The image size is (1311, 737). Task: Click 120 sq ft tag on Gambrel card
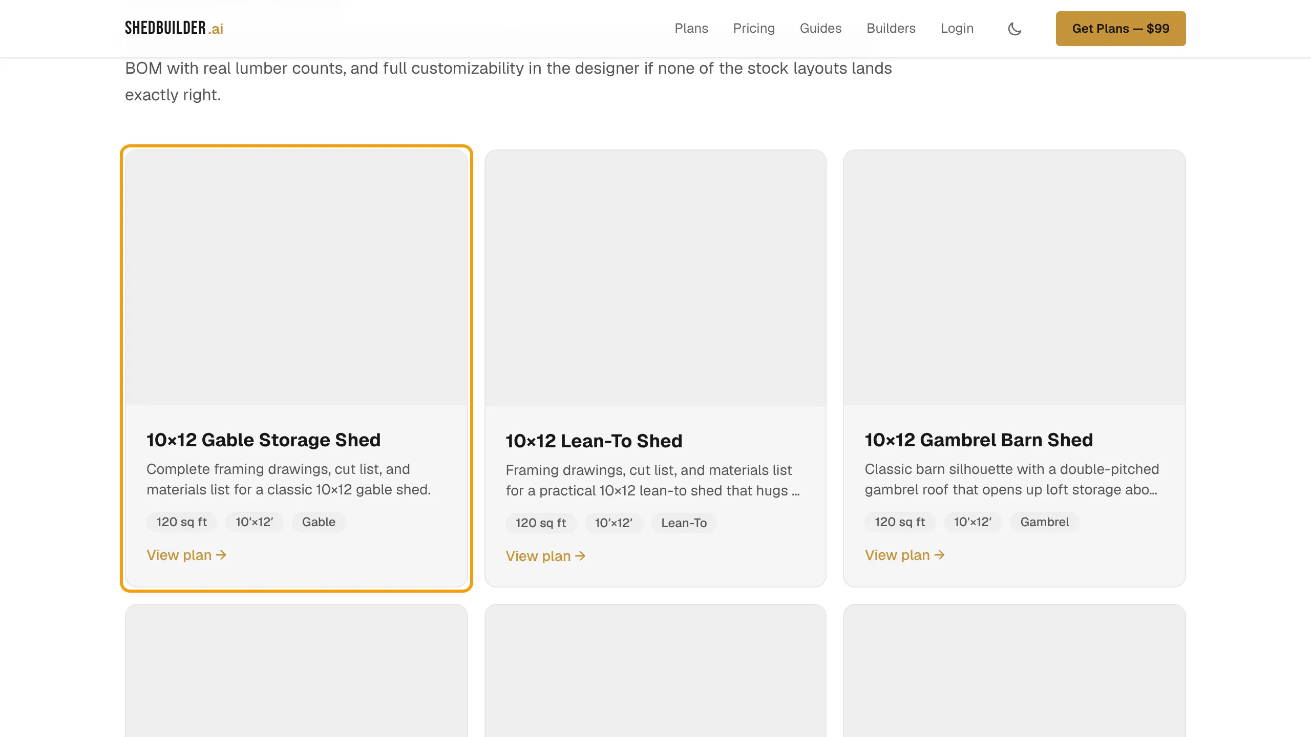tap(900, 522)
